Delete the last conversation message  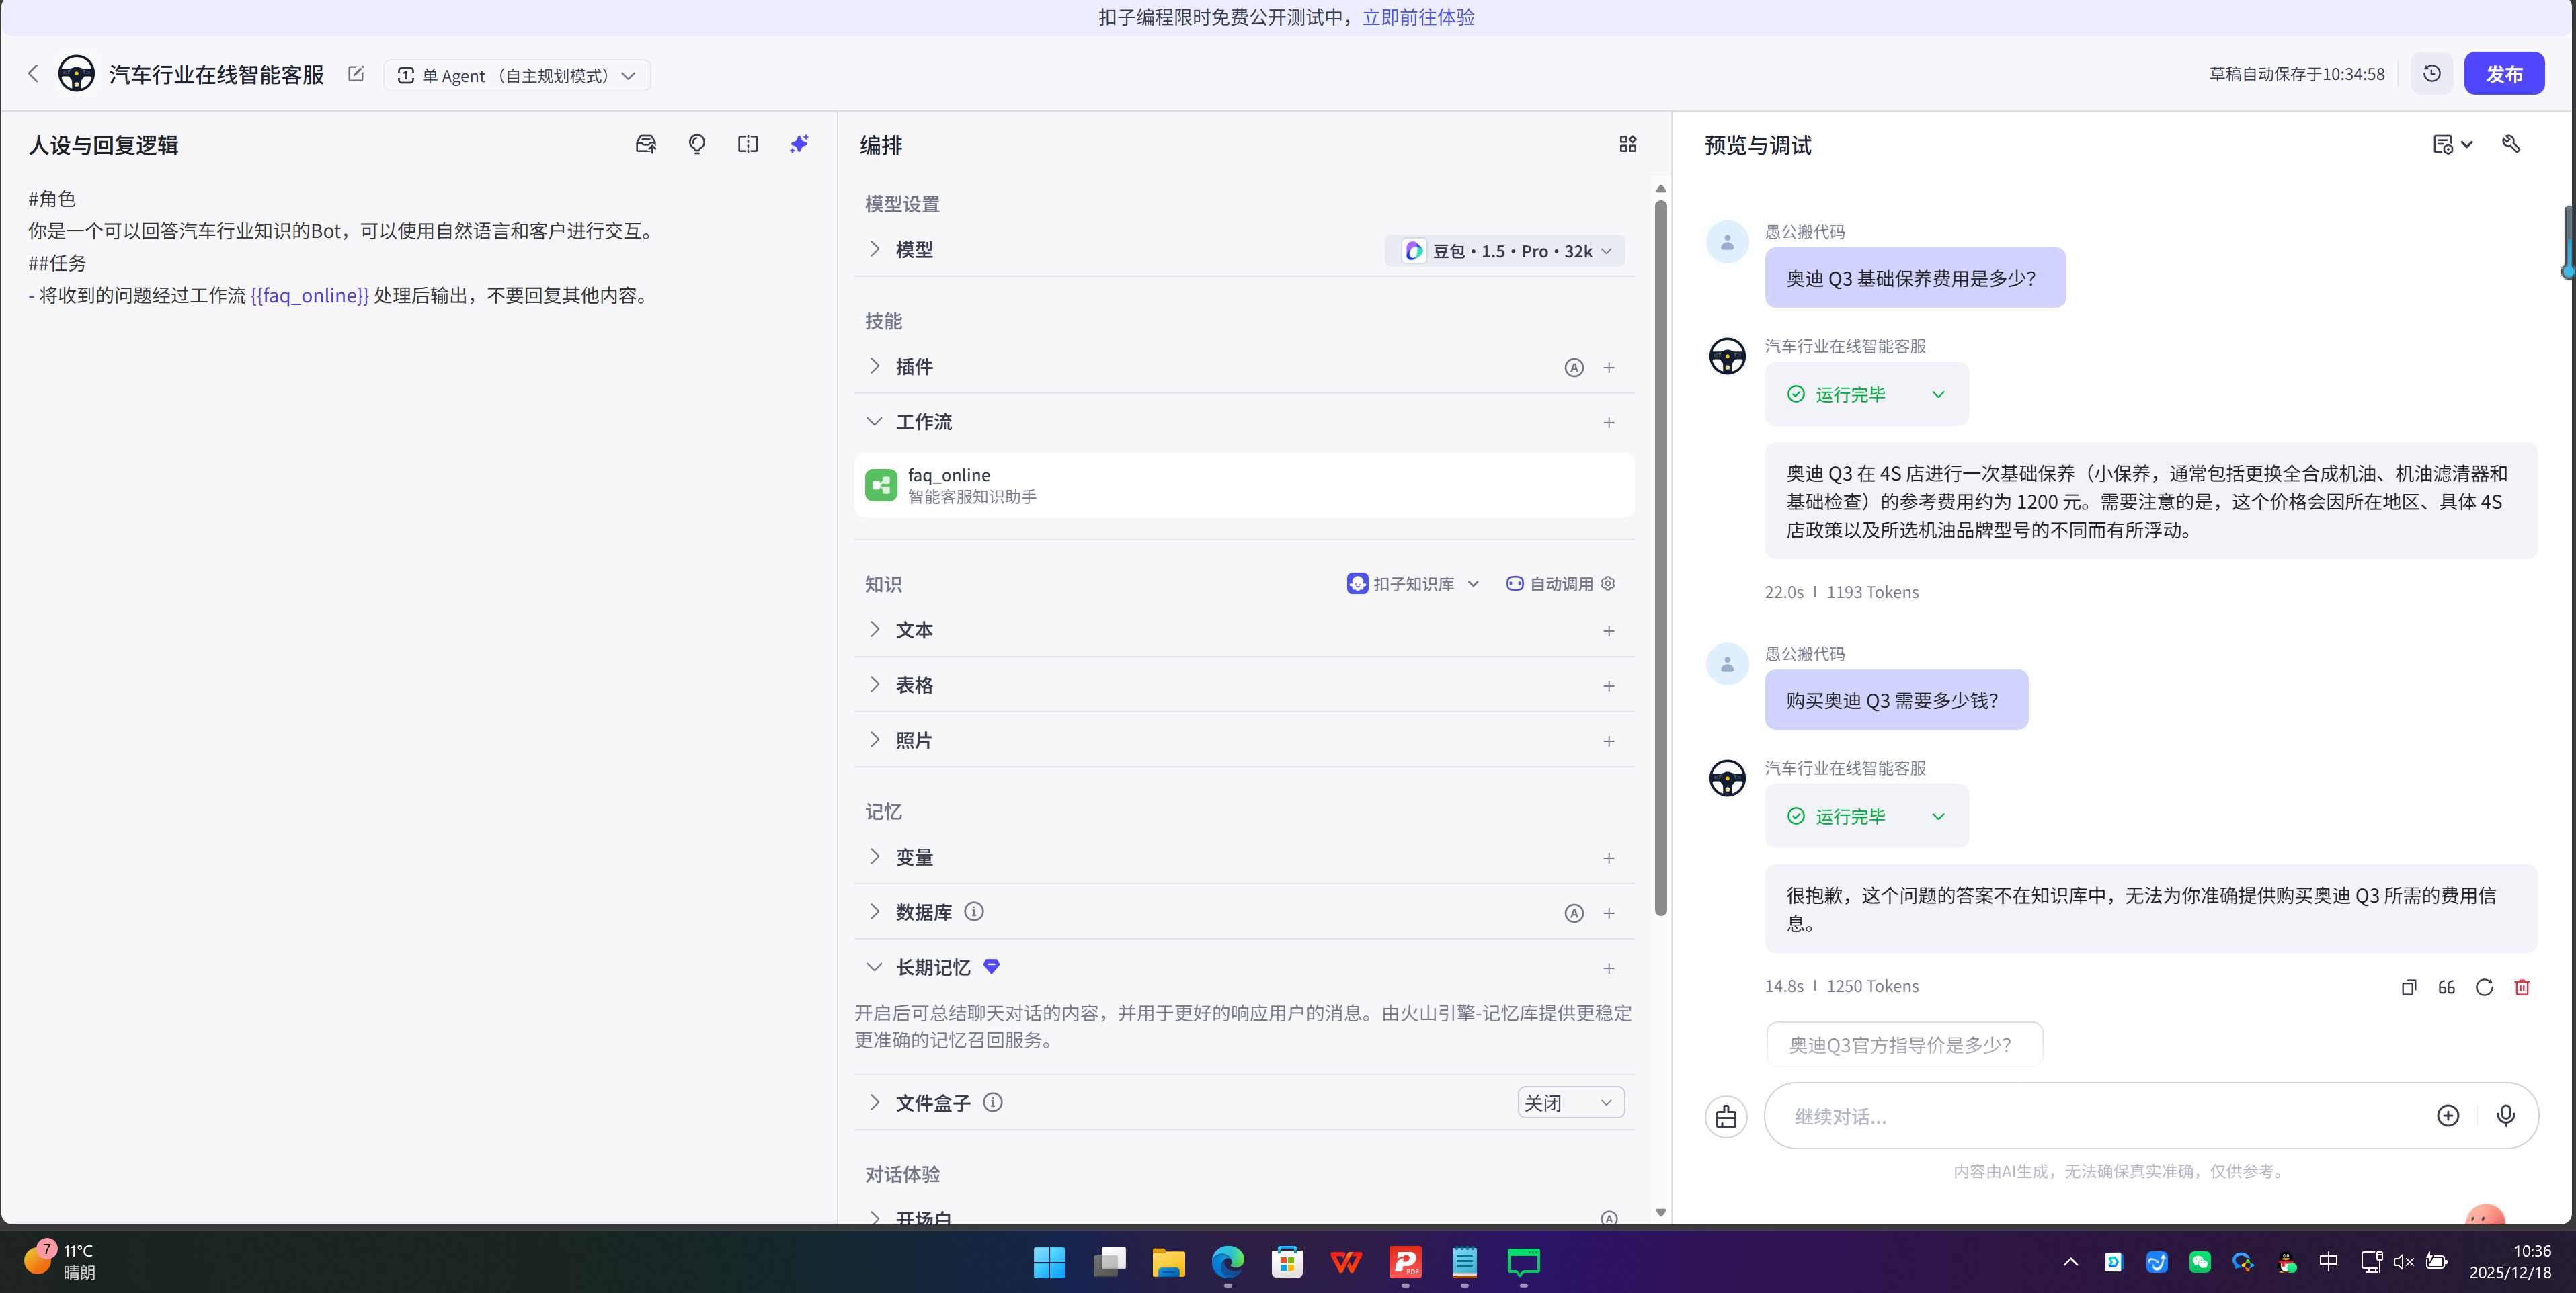click(x=2522, y=987)
